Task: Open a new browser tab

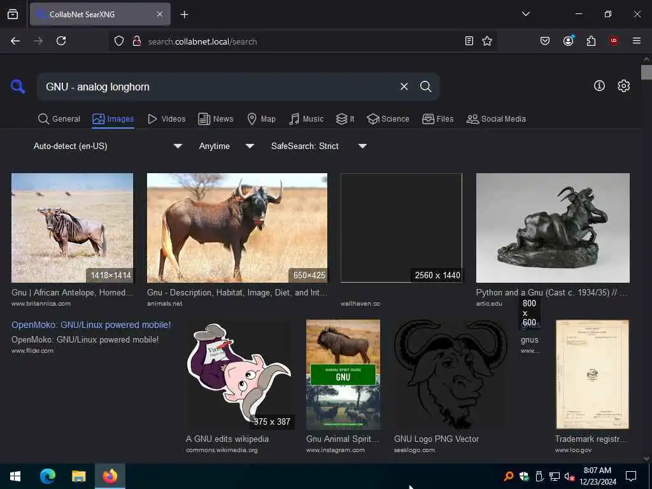Action: 184,15
